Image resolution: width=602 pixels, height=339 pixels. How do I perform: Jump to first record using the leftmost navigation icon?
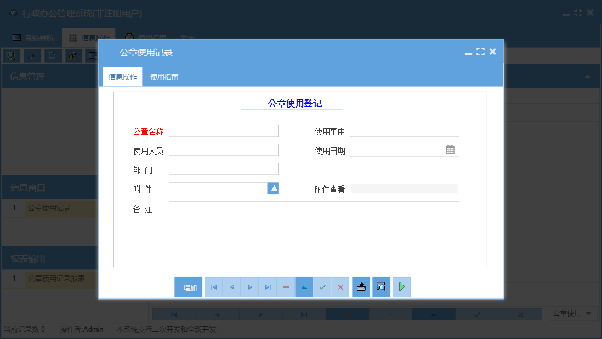pyautogui.click(x=213, y=287)
